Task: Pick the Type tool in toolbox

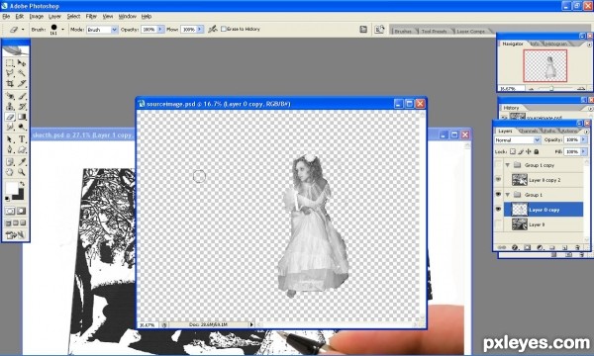Action: (x=22, y=139)
